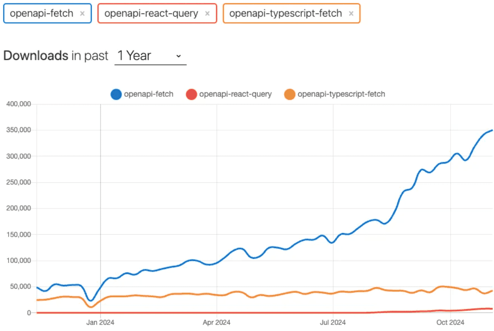Toggle the blue openapi-fetch legend circle
The height and width of the screenshot is (331, 494).
(x=116, y=94)
